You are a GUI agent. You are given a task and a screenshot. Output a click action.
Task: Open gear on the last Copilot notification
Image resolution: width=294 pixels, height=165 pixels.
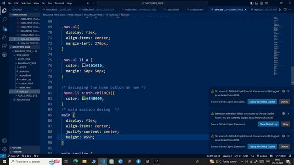283,136
